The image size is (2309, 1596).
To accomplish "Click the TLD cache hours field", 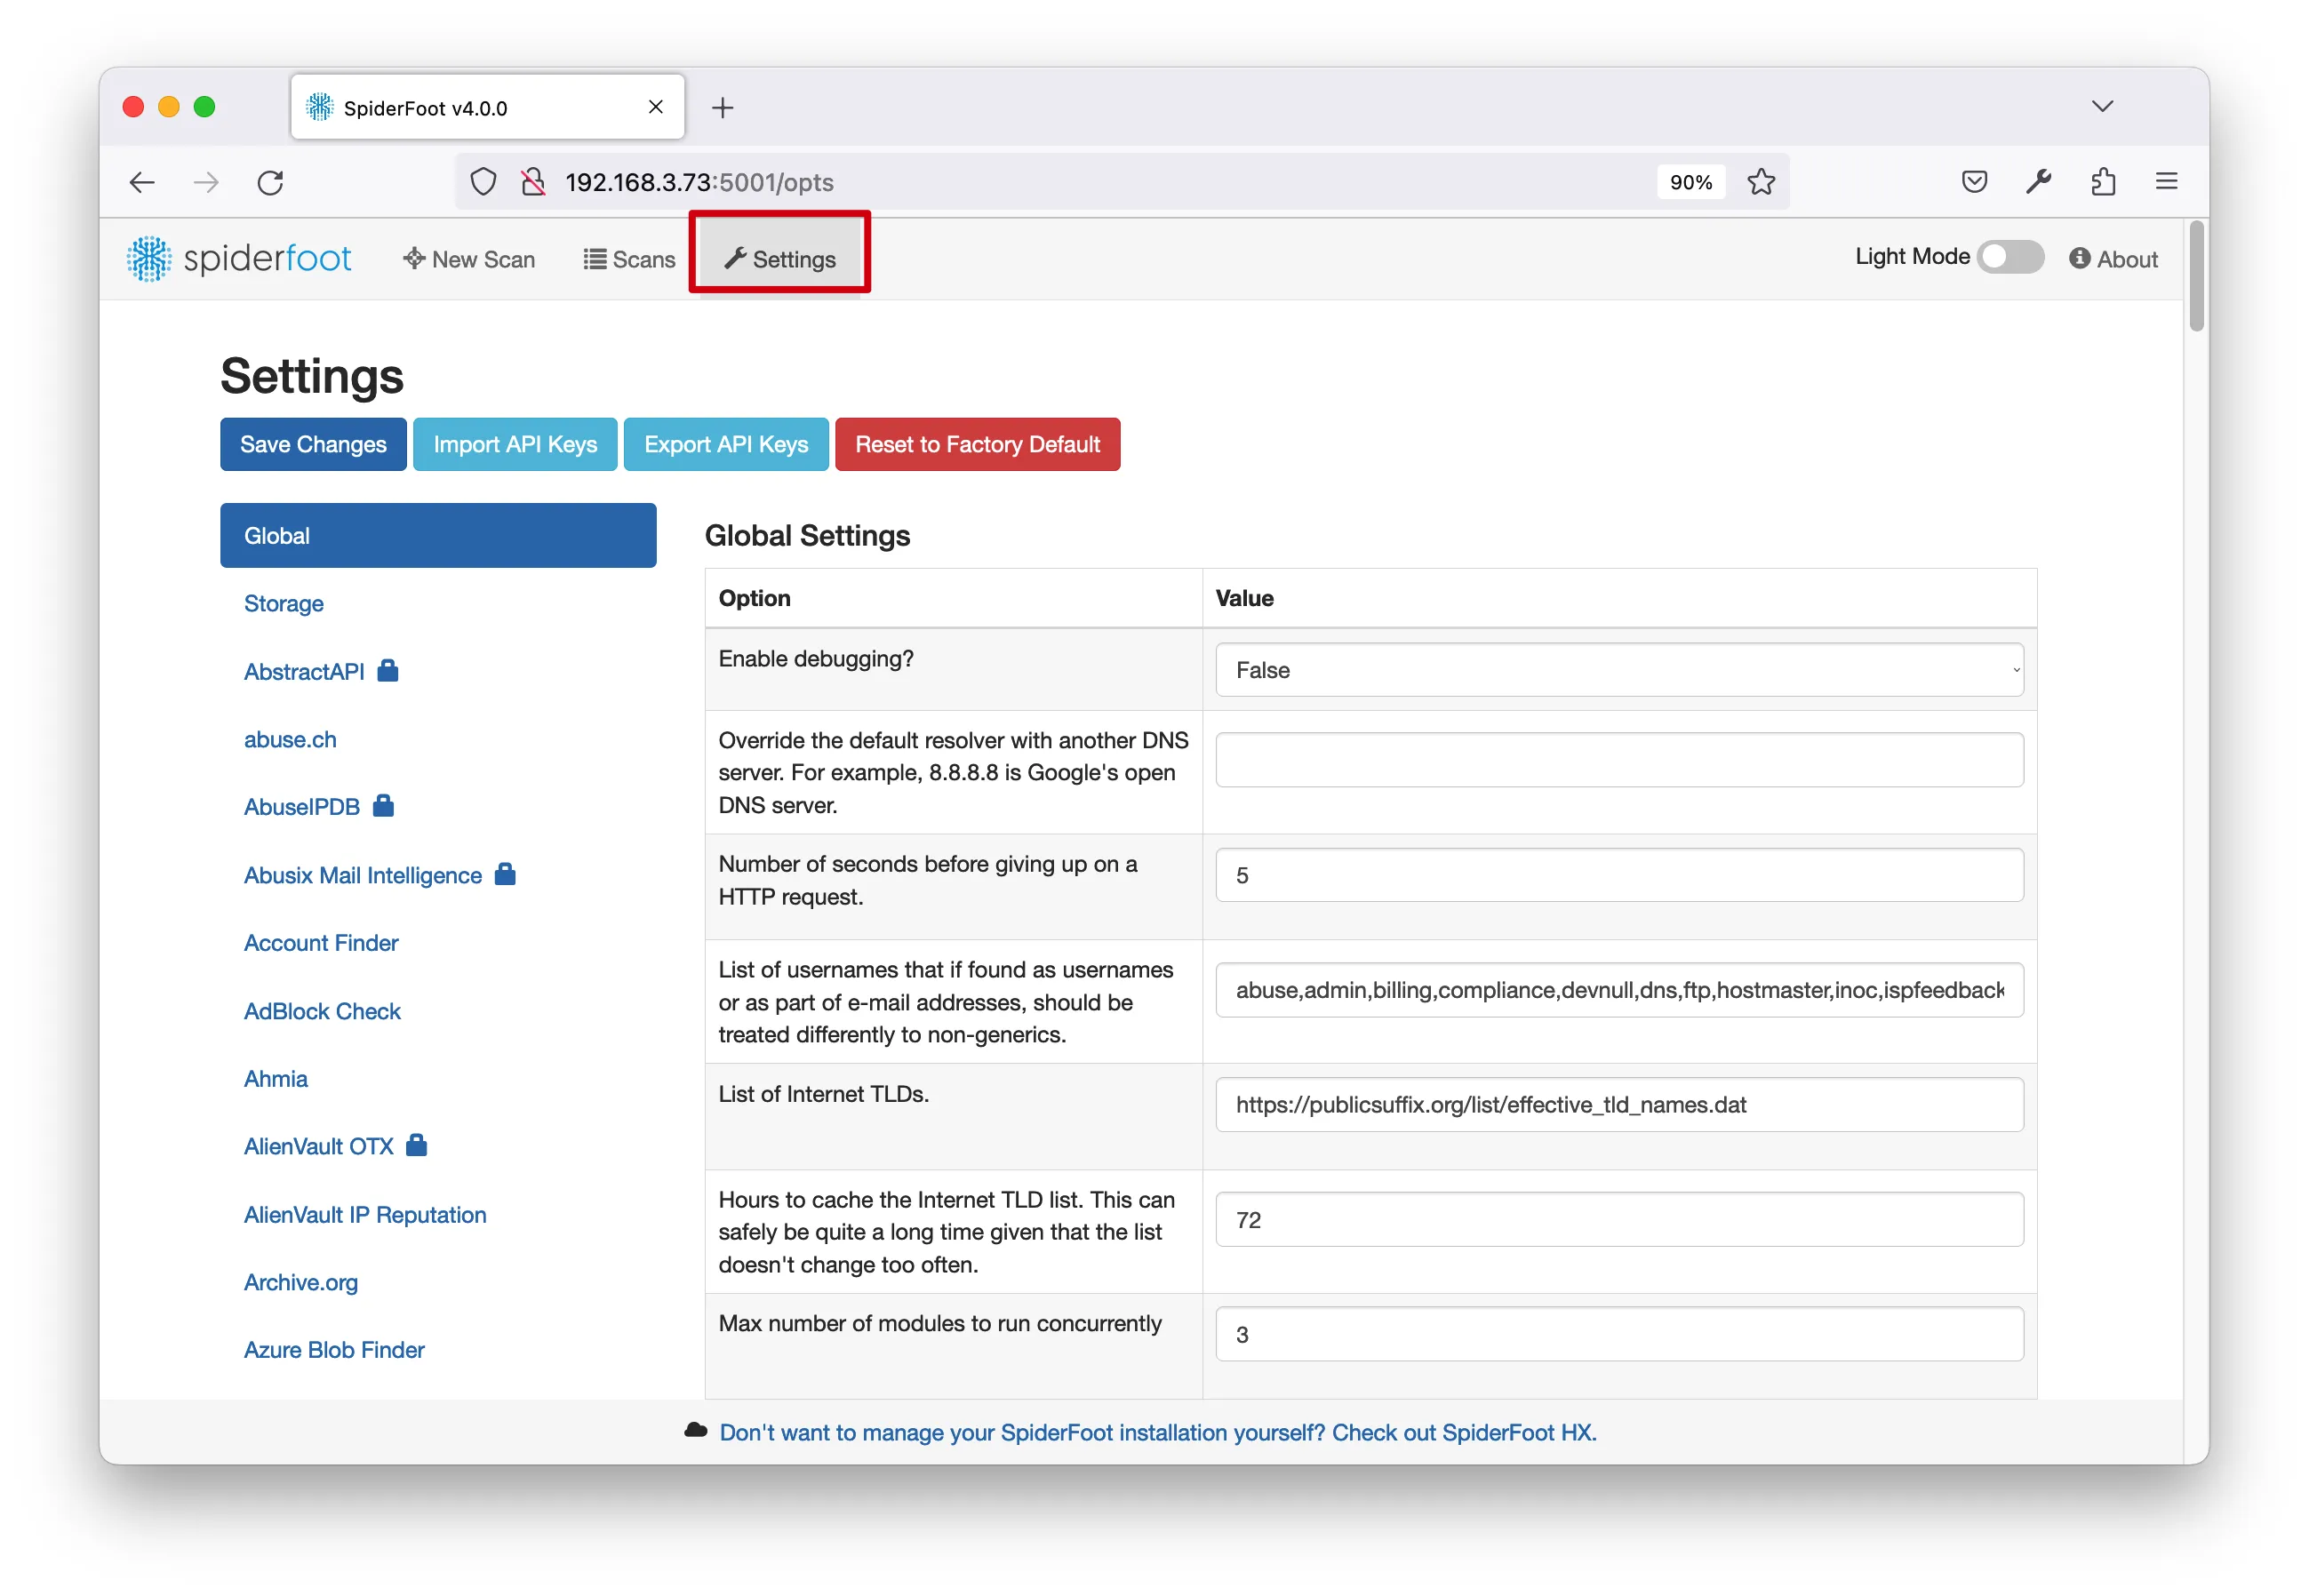I will tap(1619, 1220).
